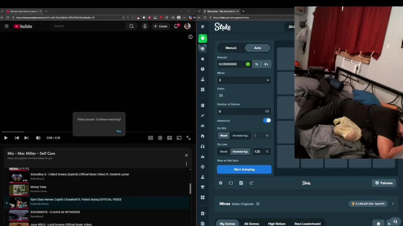Open playlist three-dot options menu
The height and width of the screenshot is (226, 403).
[186, 164]
